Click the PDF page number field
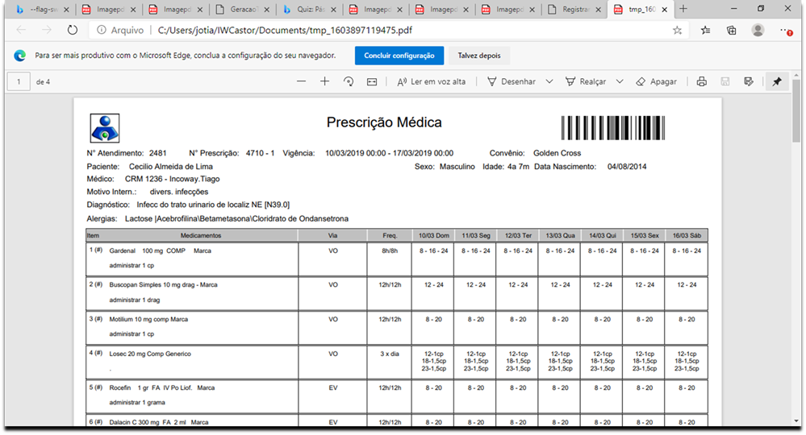The width and height of the screenshot is (806, 435). pyautogui.click(x=19, y=81)
